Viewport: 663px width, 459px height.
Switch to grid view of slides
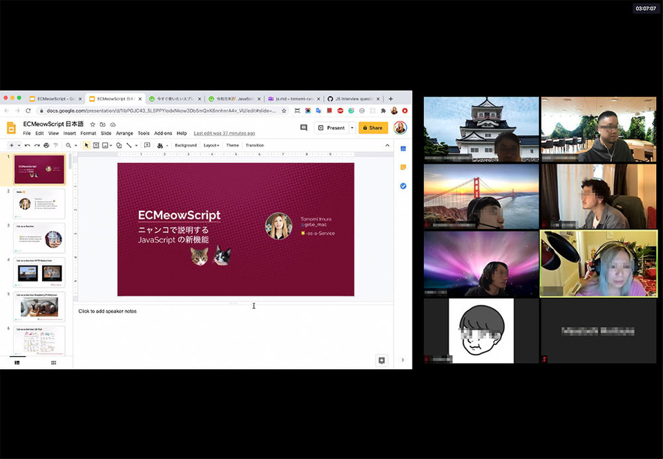point(53,362)
